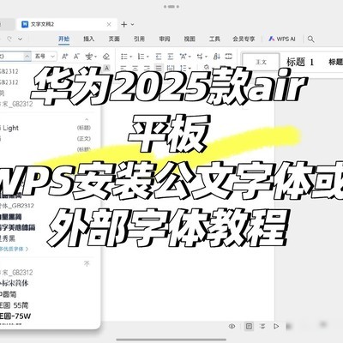Open the font name dropdown arrow
This screenshot has height=343, width=343.
pos(27,57)
